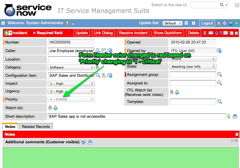Image resolution: width=240 pixels, height=168 pixels.
Task: Collapse the Notes section
Action: coord(237,134)
